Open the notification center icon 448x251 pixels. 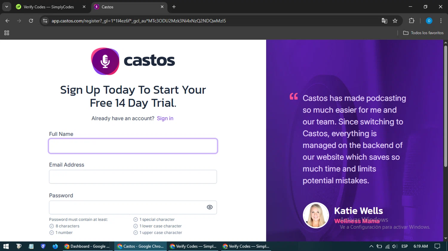pos(438,246)
